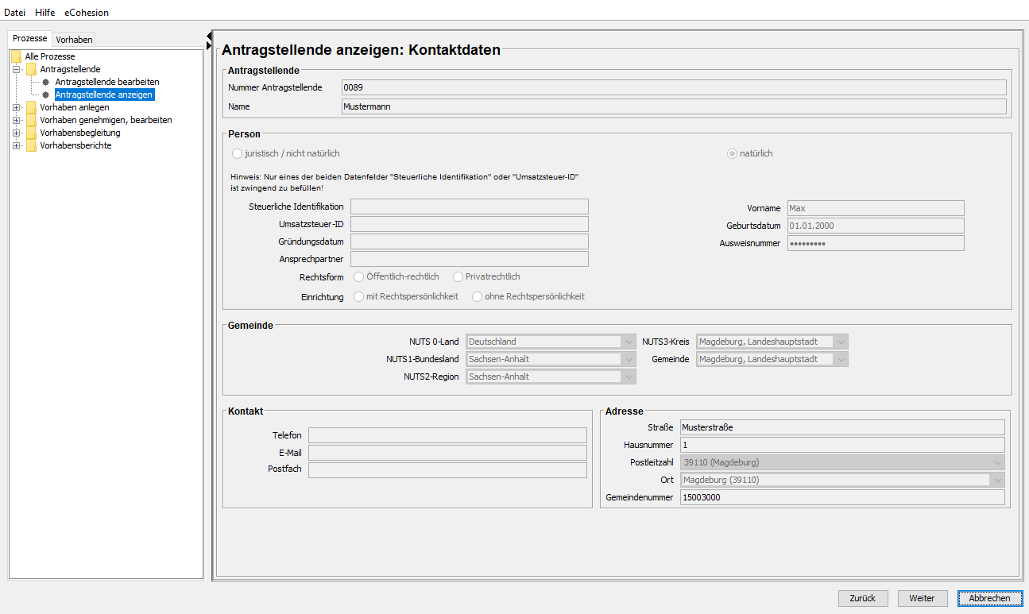
Task: Click the Nummer Antragstellende field
Action: point(674,87)
